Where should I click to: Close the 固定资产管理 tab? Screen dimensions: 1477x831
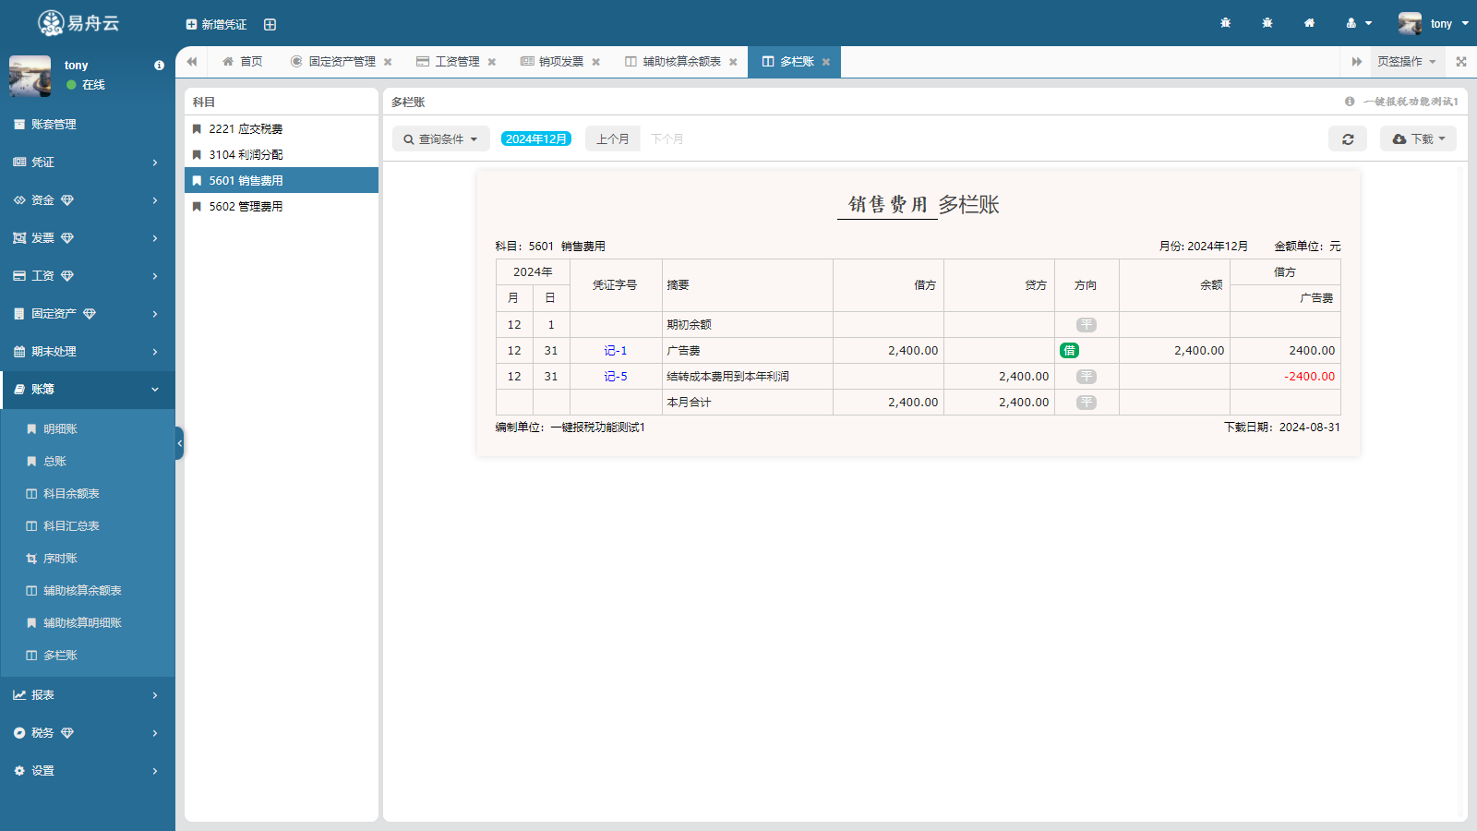point(388,62)
